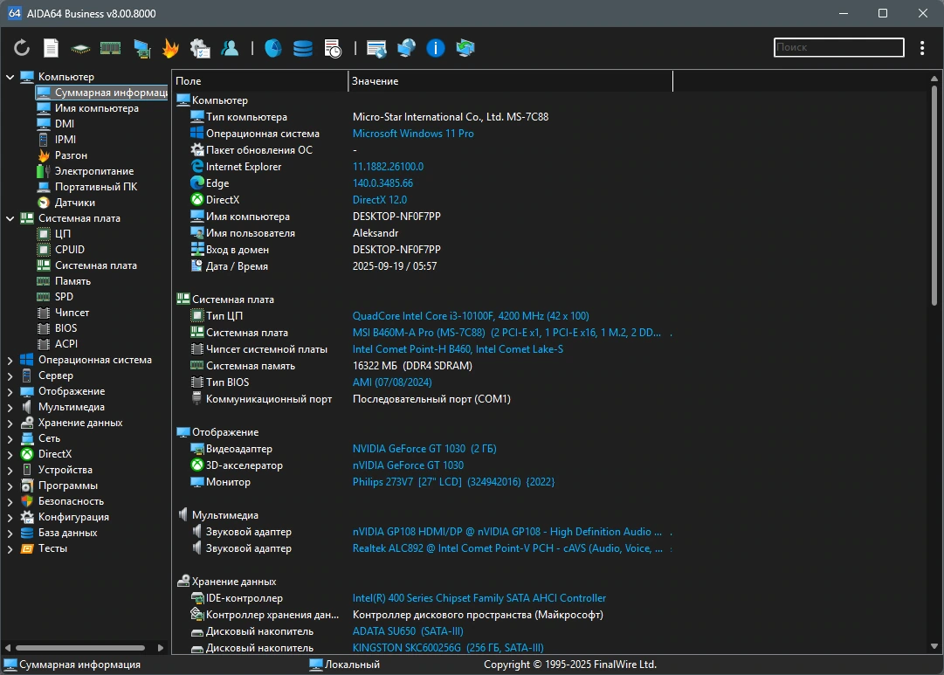
Task: Select База данных tree item
Action: coord(67,533)
